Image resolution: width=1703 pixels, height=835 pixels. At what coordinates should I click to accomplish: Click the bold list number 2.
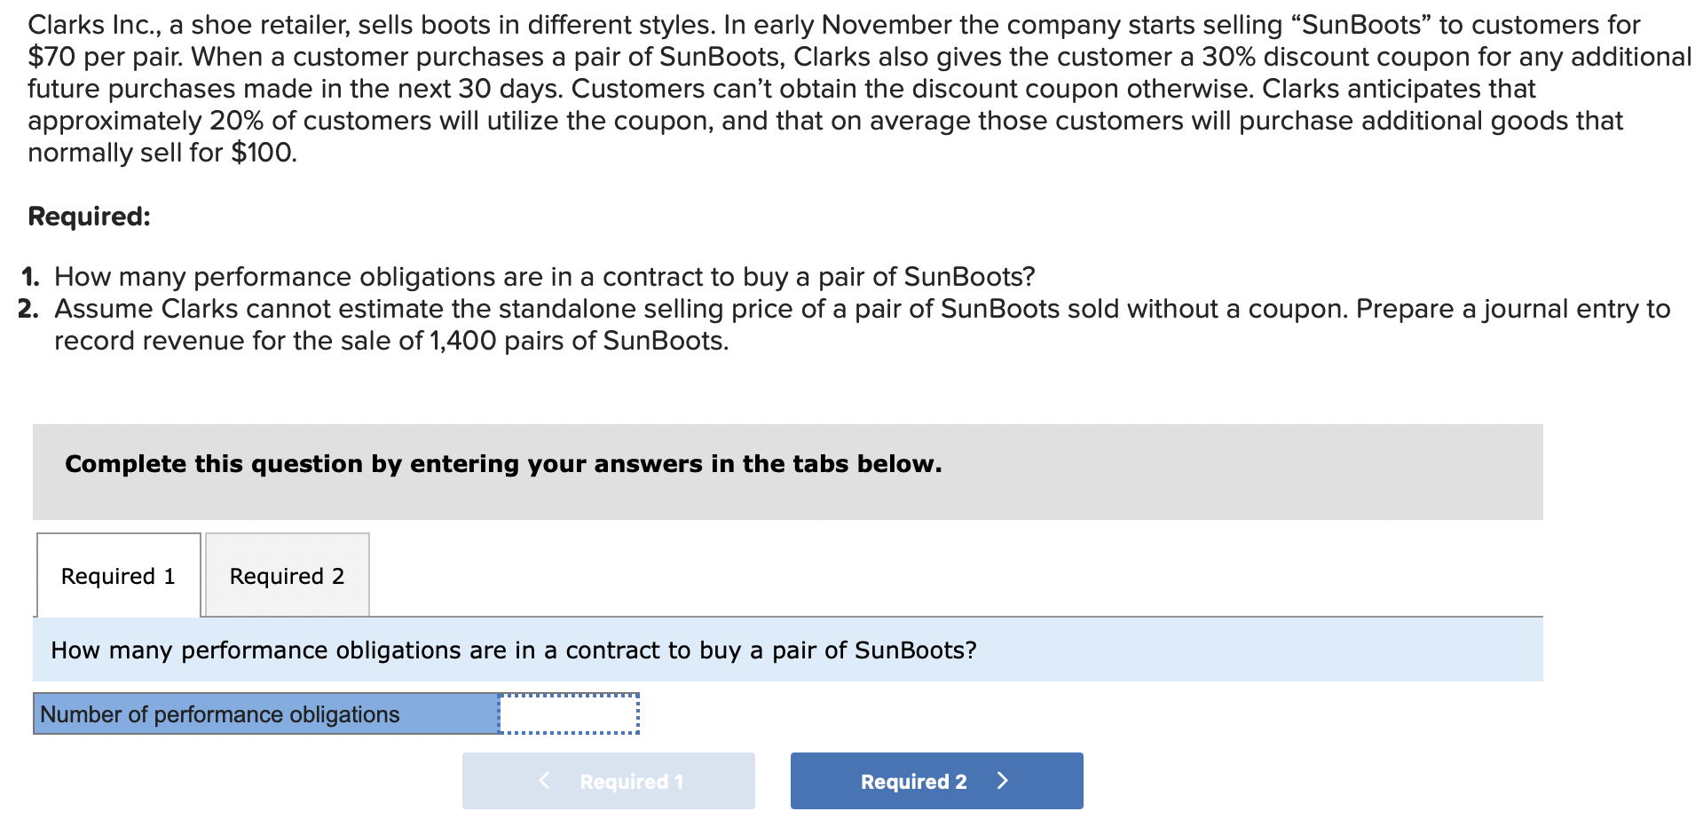coord(28,309)
